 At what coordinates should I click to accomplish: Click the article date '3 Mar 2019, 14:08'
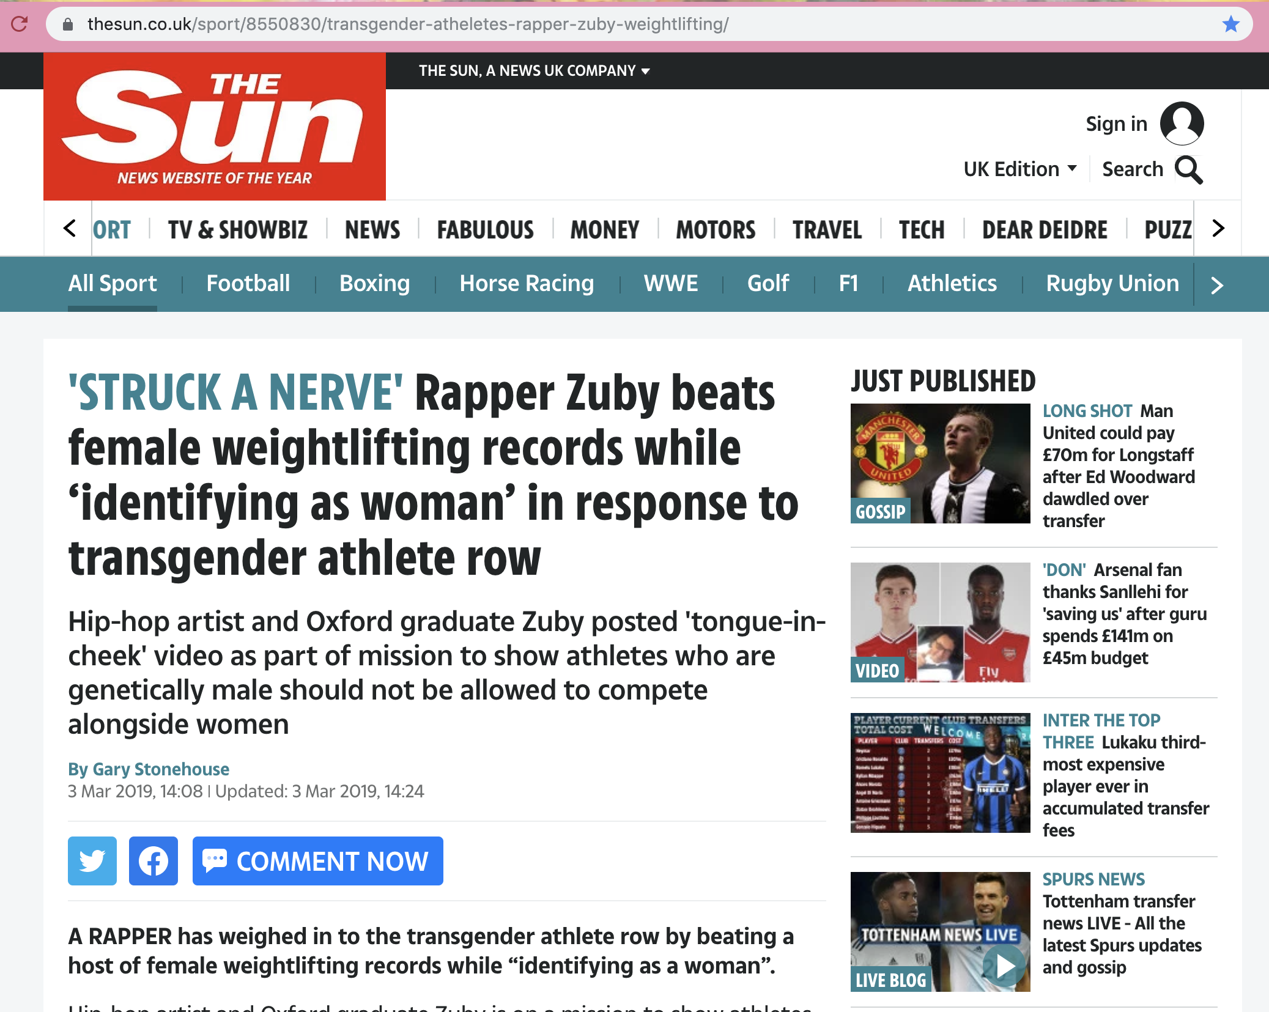point(135,791)
